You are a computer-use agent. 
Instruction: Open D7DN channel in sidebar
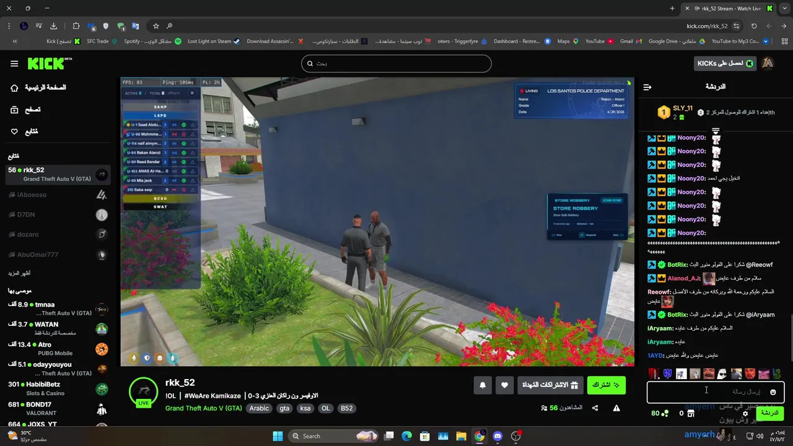click(x=57, y=214)
